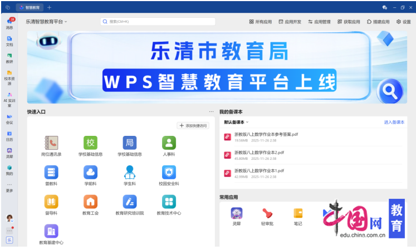Select 所有应用 in the top menu

coord(261,22)
